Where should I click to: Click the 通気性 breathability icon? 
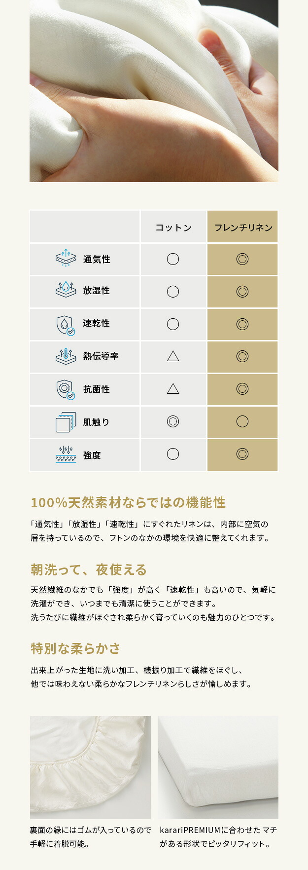tap(66, 259)
